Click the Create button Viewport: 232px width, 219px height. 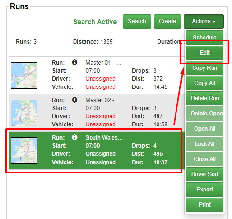167,21
